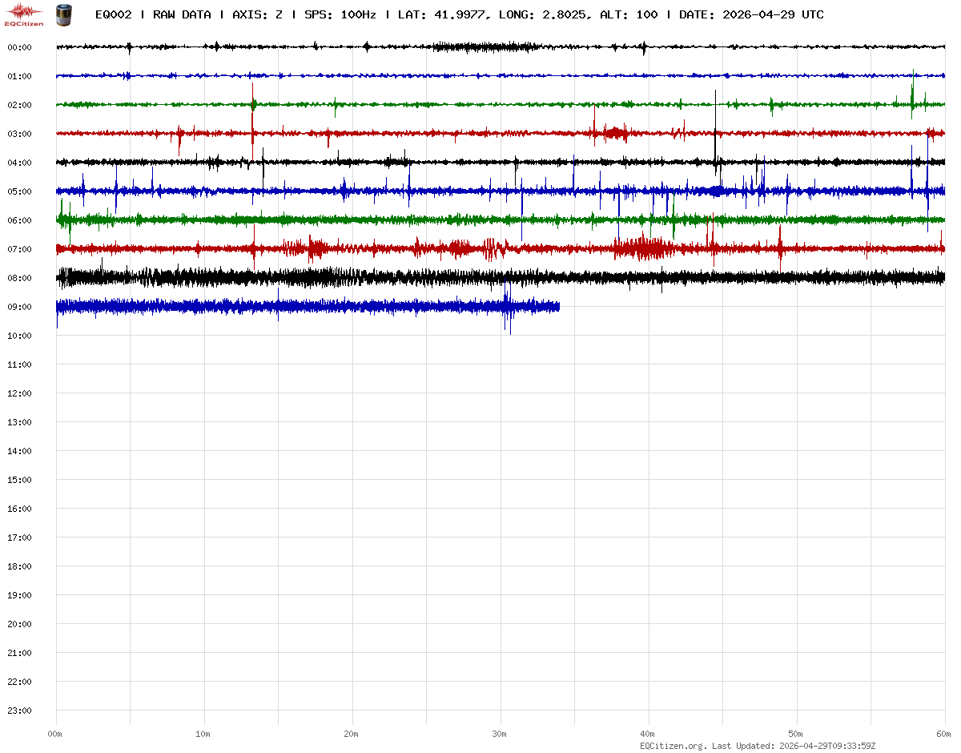Viewport: 961px width, 753px height.
Task: Click the 30m tick on the minute axis
Action: pos(499,734)
